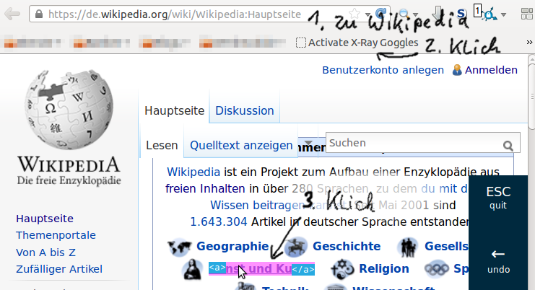Click the search magnifier in Suchen box
The height and width of the screenshot is (290, 535).
[x=508, y=146]
